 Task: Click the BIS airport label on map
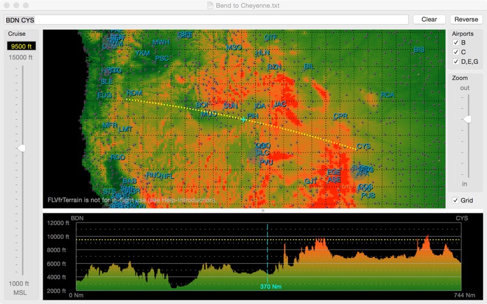pos(419,50)
